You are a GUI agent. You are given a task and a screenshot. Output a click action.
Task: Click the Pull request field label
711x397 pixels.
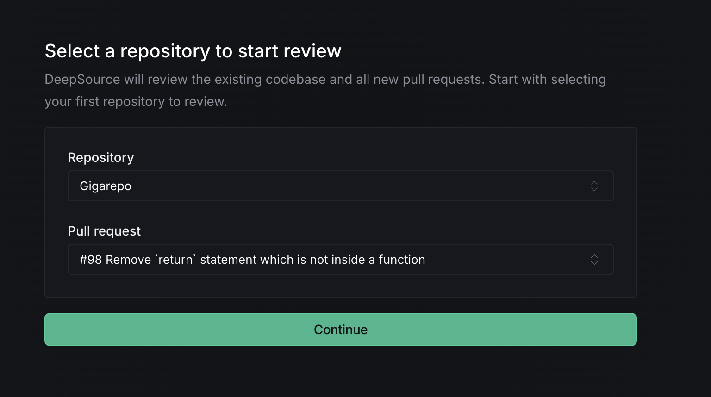[104, 231]
